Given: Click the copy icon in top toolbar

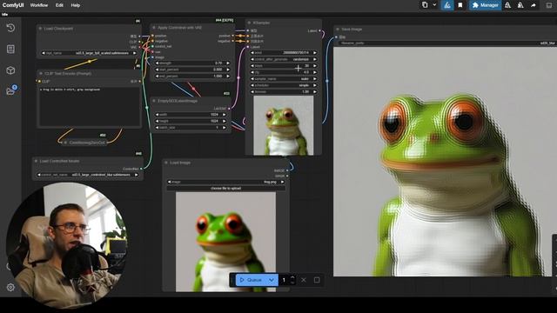Looking at the screenshot, I should click(425, 5).
